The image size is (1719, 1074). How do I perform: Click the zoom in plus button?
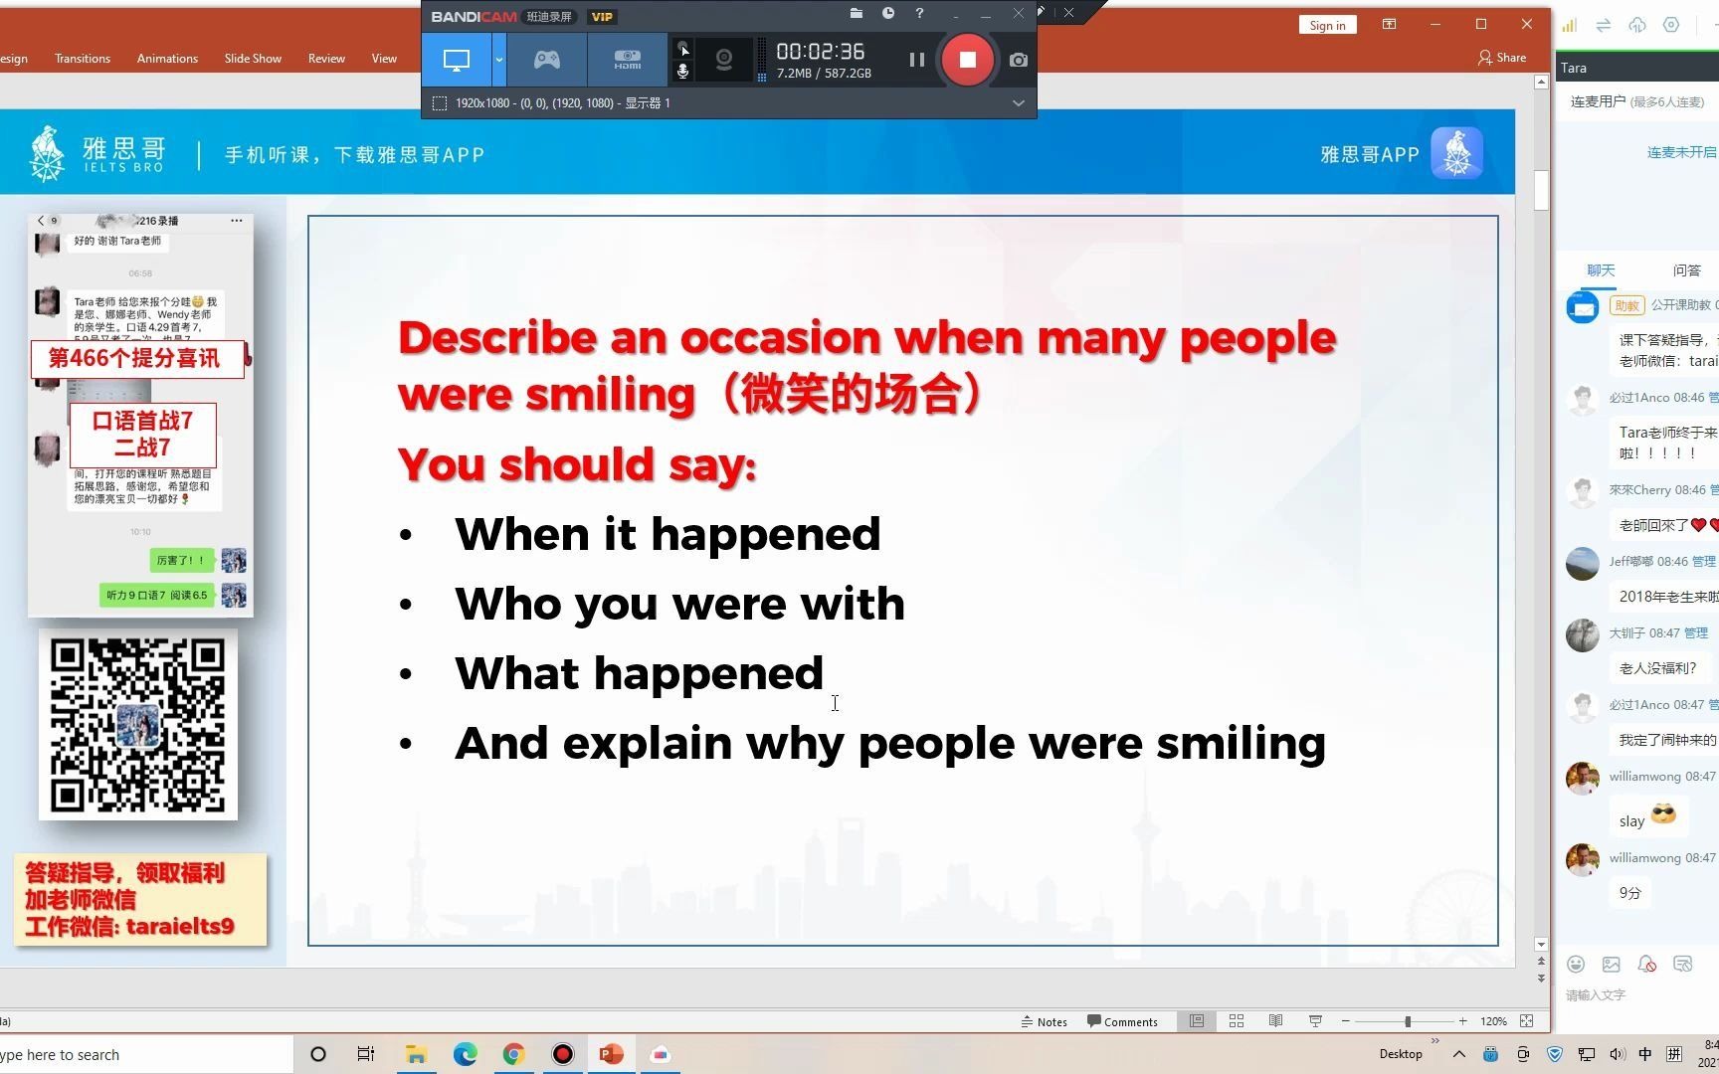(x=1462, y=1021)
